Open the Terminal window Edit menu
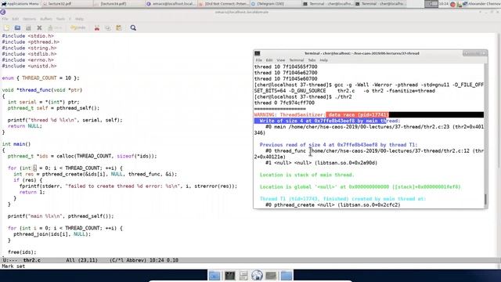Screen dimensions: 501x282 click(x=269, y=60)
